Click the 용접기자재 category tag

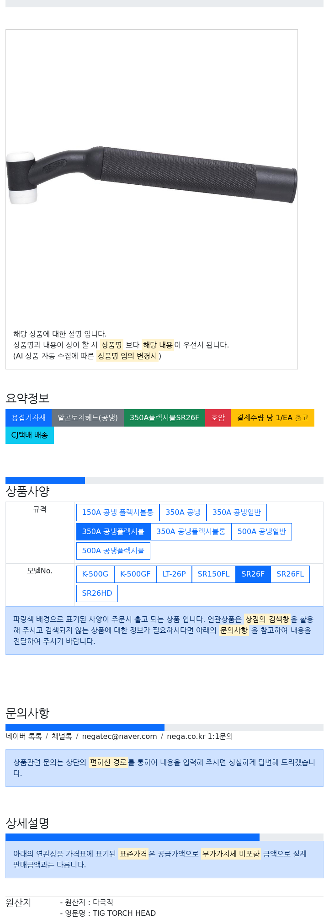(x=29, y=417)
